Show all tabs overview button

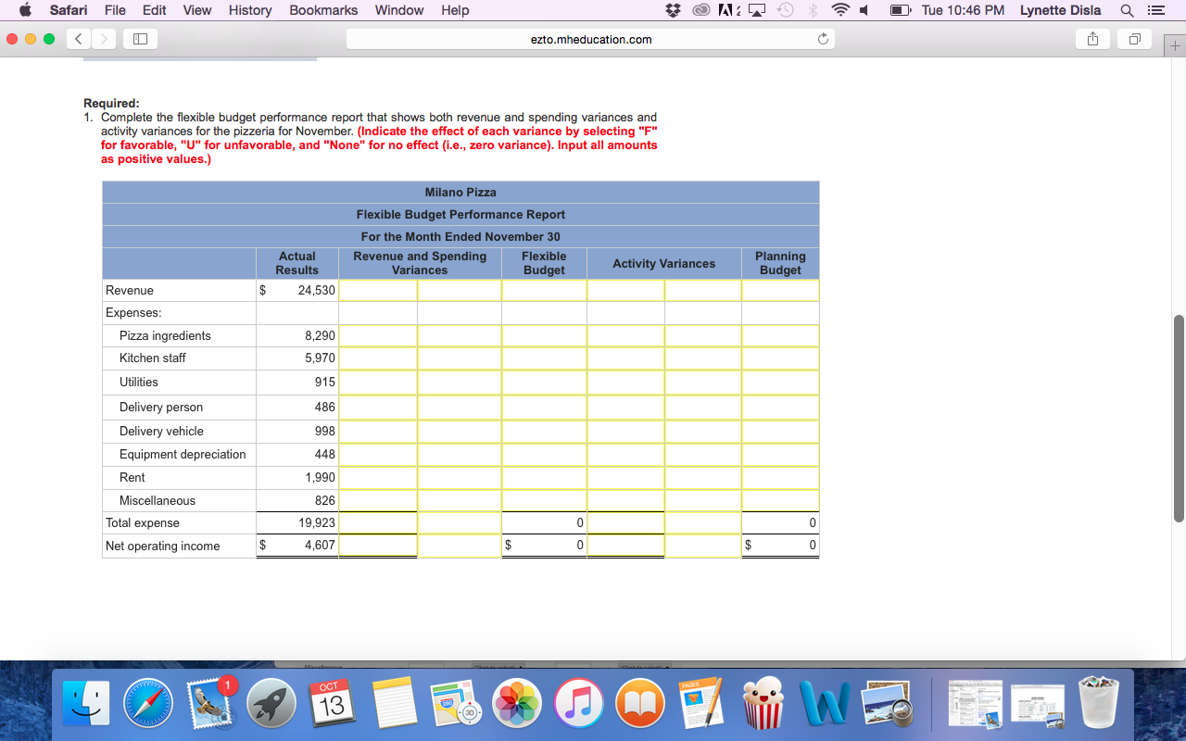click(x=1134, y=40)
